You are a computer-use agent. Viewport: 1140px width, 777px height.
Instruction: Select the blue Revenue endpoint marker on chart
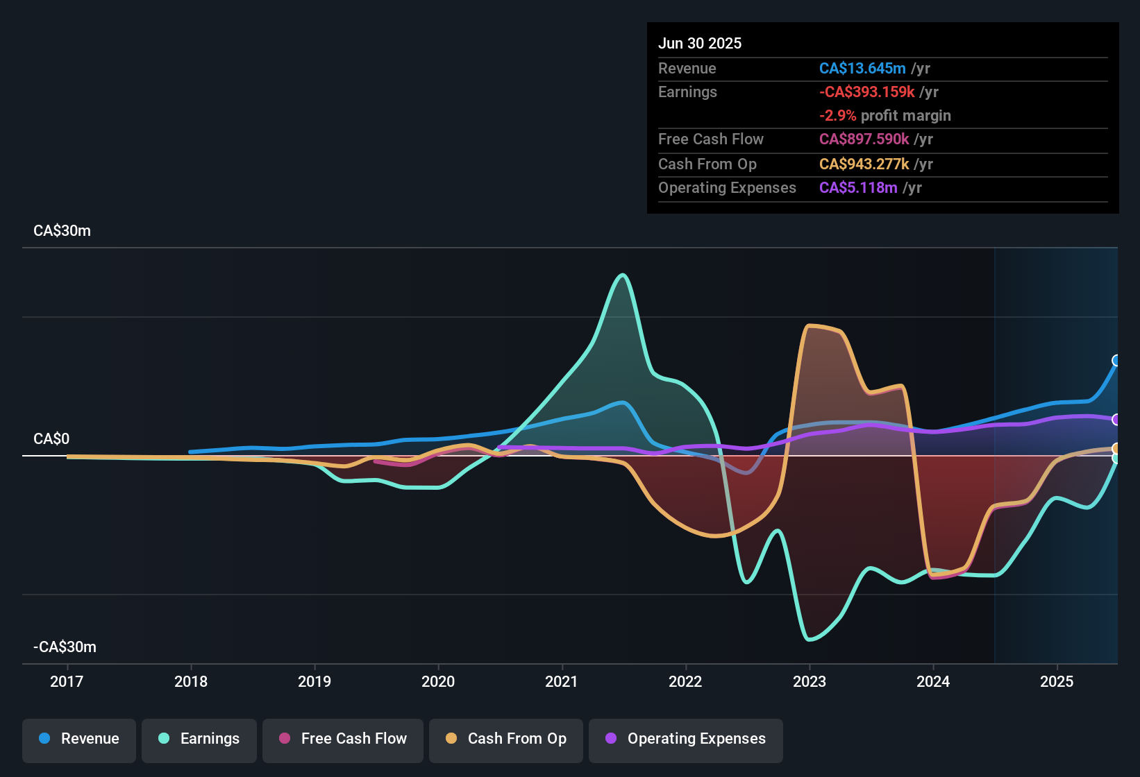(x=1116, y=360)
